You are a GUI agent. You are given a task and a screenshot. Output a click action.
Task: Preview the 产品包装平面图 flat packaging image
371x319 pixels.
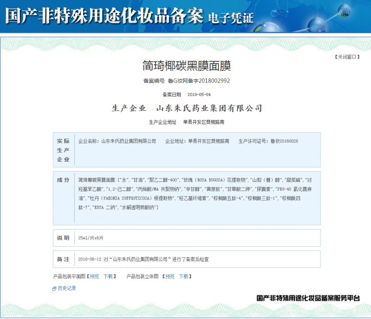click(x=94, y=276)
